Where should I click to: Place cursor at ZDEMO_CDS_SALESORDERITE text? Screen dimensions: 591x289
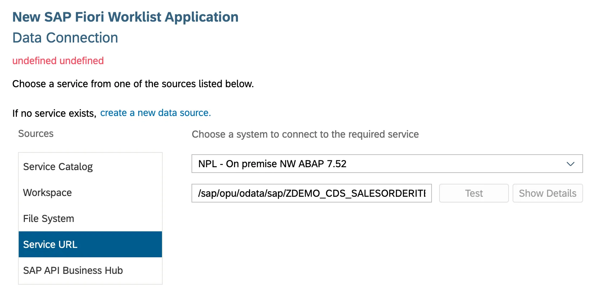(x=356, y=194)
